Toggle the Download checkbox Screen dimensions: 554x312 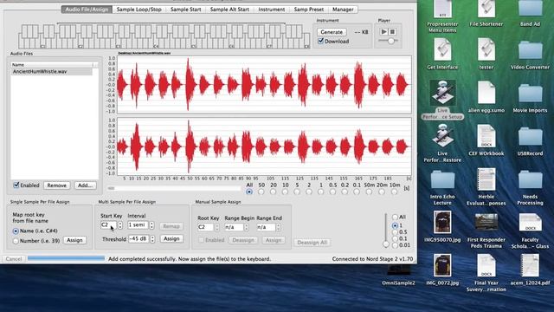(321, 41)
